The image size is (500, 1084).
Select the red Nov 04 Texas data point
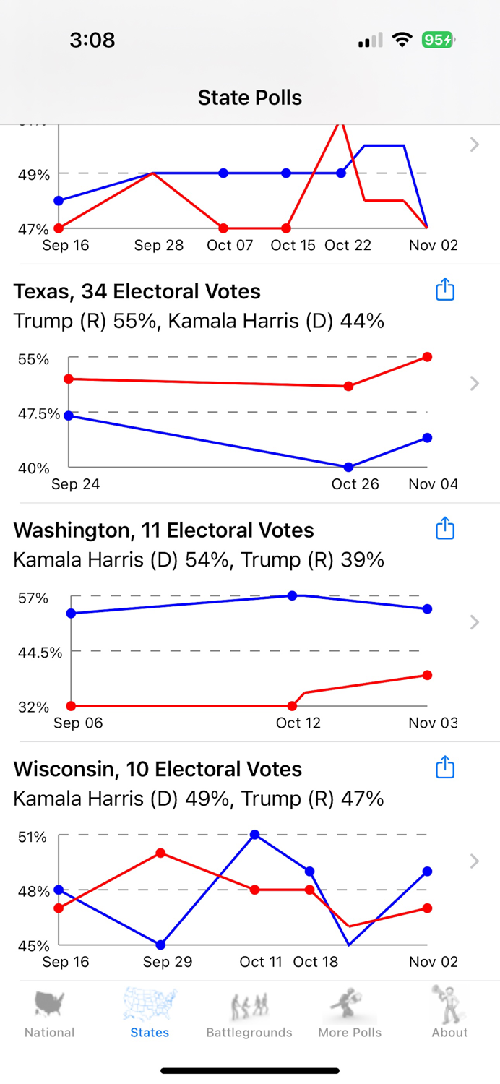click(x=426, y=356)
